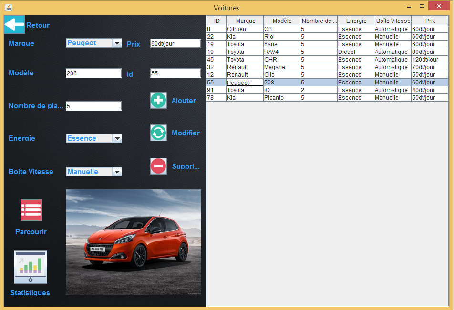Click the Modifier label
454x310 pixels.
[x=186, y=133]
